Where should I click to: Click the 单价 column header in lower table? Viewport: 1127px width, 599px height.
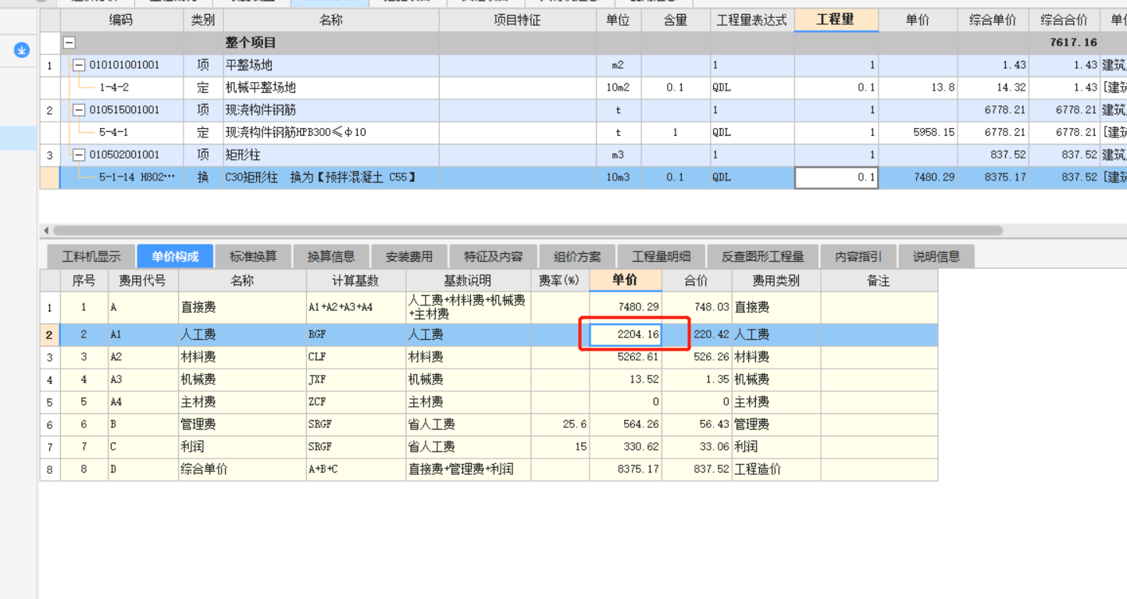[626, 280]
